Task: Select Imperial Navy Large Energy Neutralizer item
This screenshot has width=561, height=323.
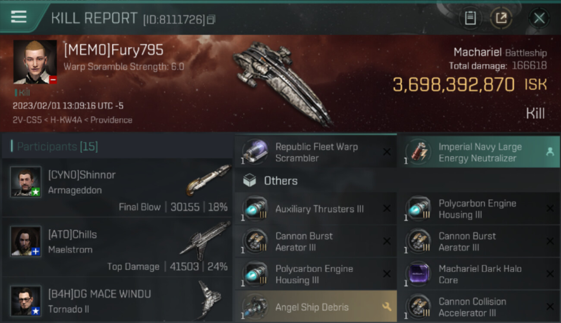Action: coord(479,152)
